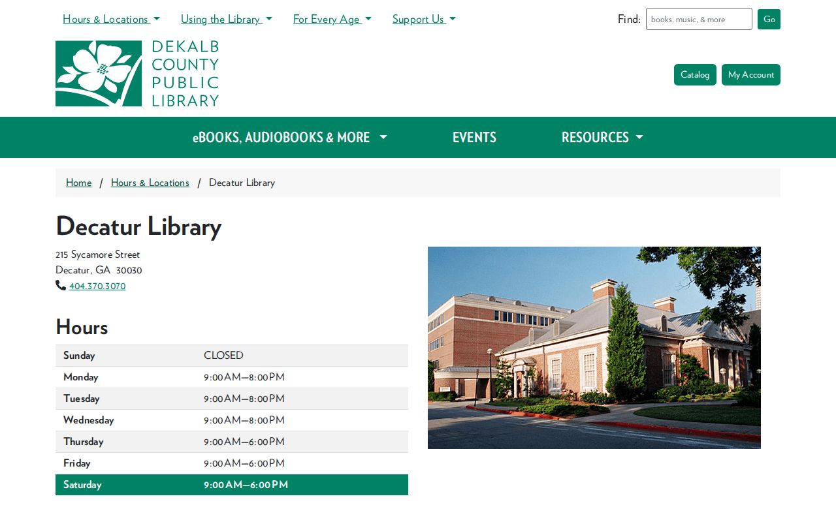Click the 215 Sycamore Street address line
The width and height of the screenshot is (836, 522).
98,254
